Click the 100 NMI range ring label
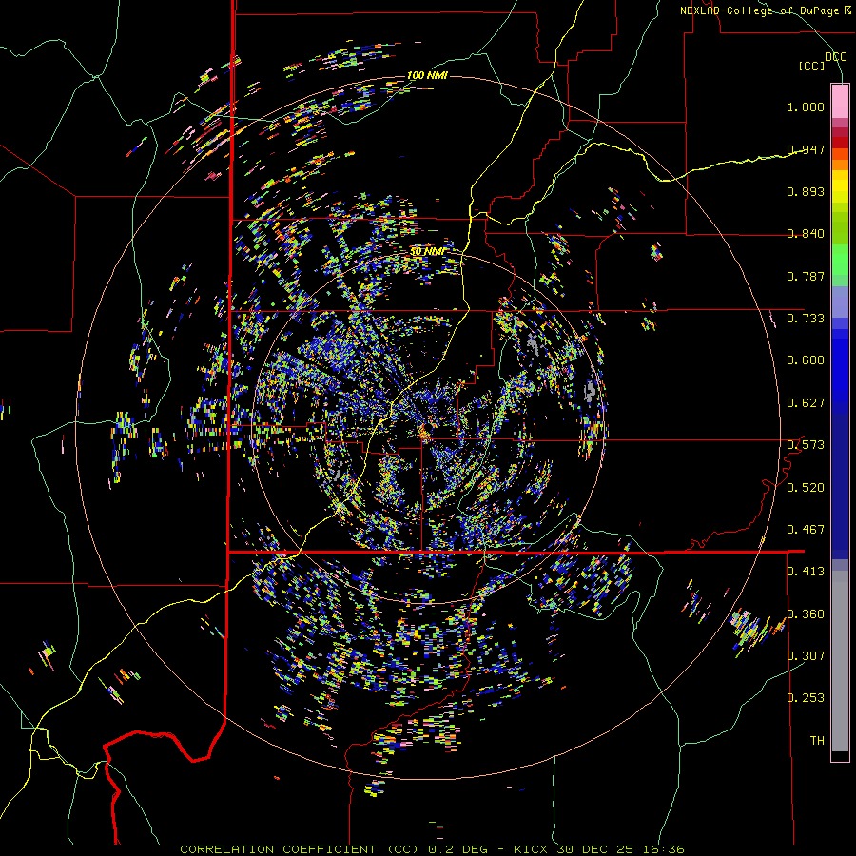The height and width of the screenshot is (856, 856). (x=427, y=75)
